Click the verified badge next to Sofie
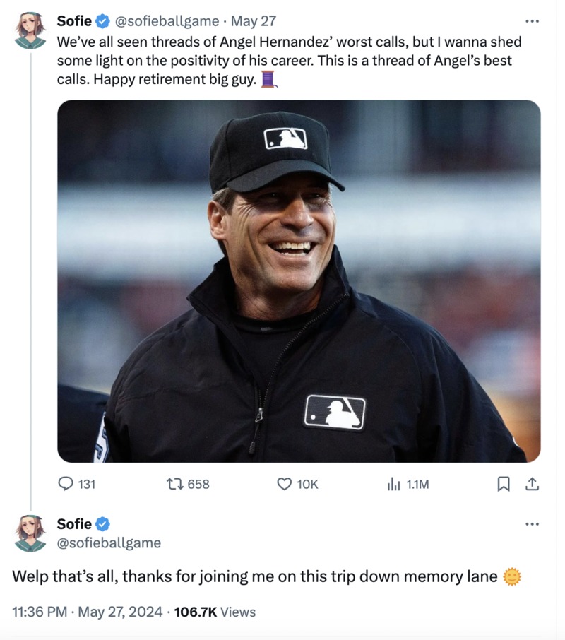The image size is (565, 640). point(102,20)
